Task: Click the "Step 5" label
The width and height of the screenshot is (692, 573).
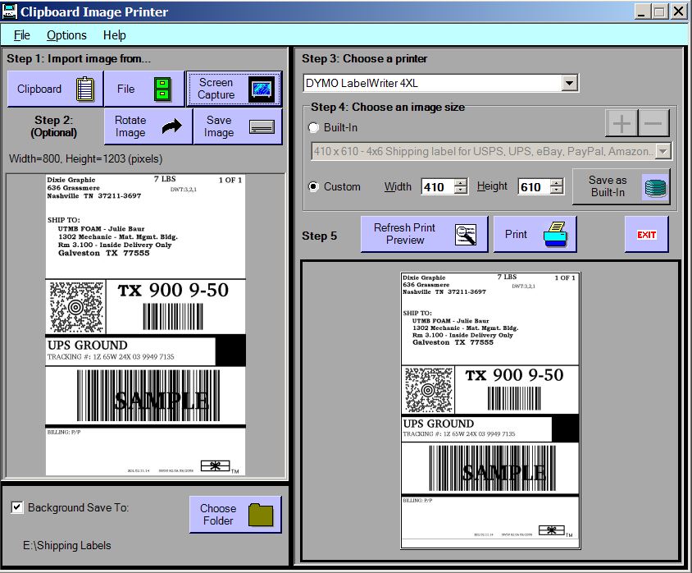Action: click(319, 236)
